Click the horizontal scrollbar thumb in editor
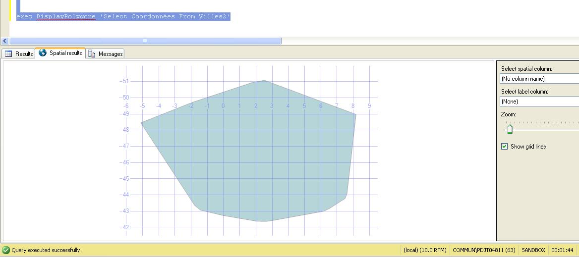The image size is (579, 257). (145, 41)
